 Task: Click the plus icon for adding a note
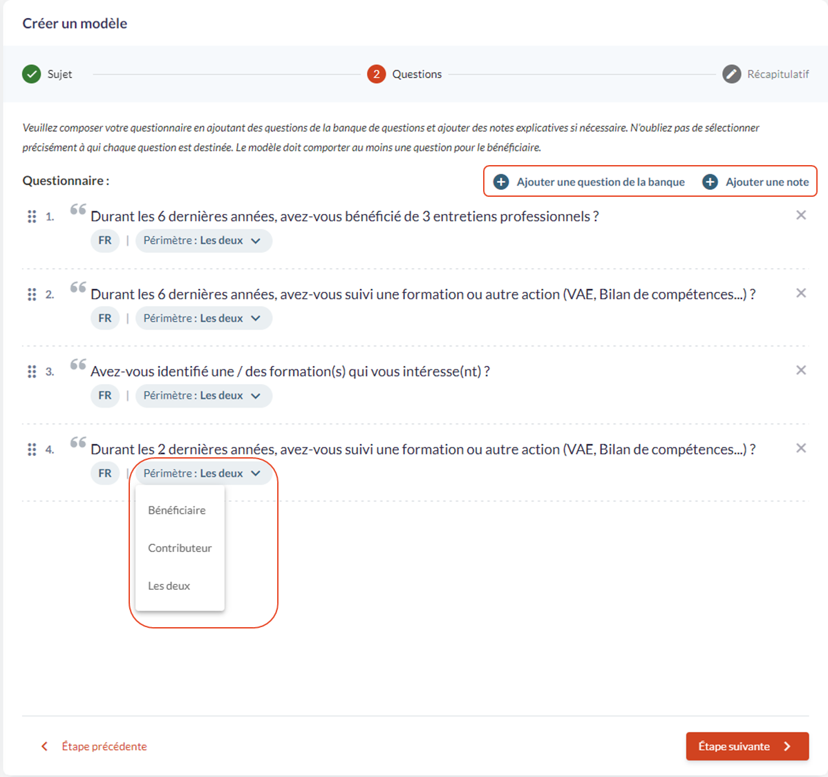(x=710, y=182)
